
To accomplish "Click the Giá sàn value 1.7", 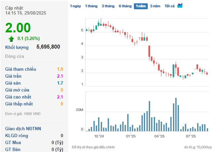I will [x=60, y=83].
